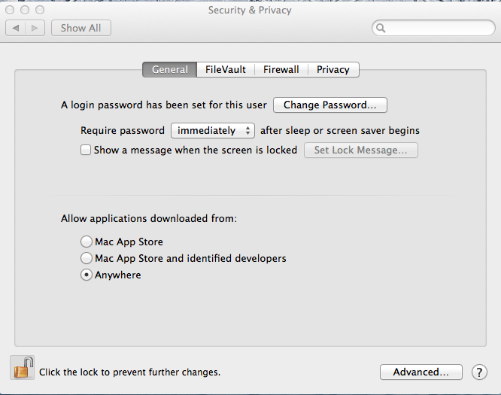Image resolution: width=501 pixels, height=395 pixels.
Task: Choose Mac App Store and identified developers
Action: click(87, 258)
